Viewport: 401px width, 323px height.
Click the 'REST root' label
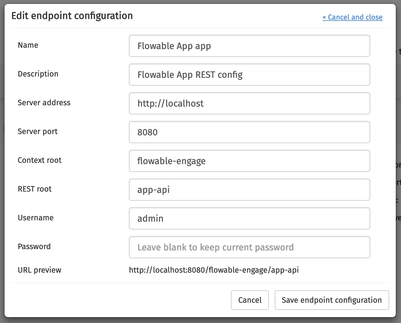pyautogui.click(x=35, y=189)
